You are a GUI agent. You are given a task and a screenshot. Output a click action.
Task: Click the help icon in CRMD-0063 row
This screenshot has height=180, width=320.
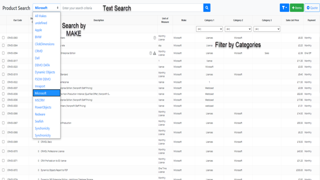[x=155, y=38]
